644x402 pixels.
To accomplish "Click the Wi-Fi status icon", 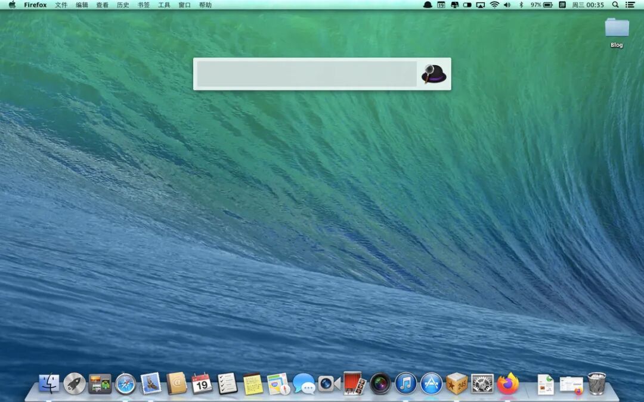I will 494,5.
